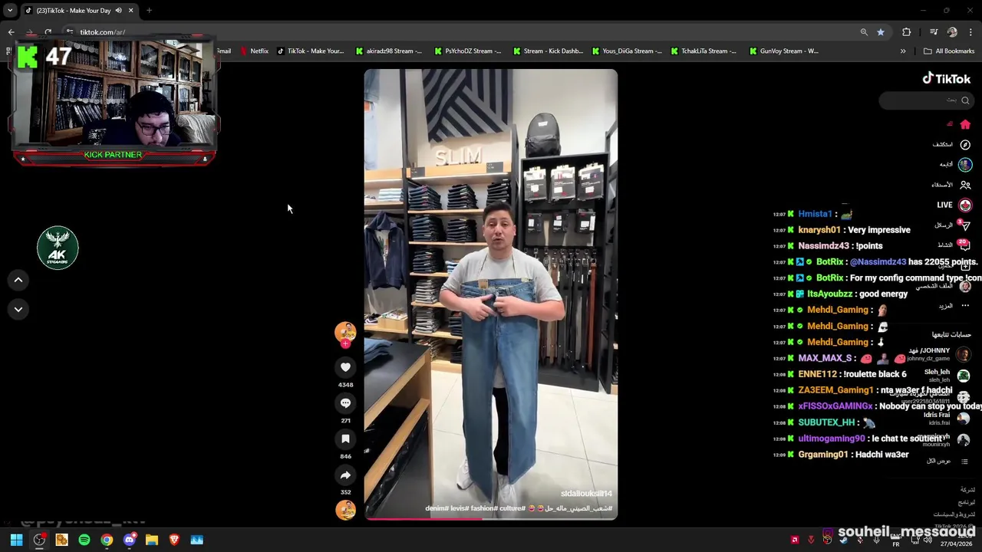The height and width of the screenshot is (552, 982).
Task: Open the tab search dropdown arrow
Action: 10,10
